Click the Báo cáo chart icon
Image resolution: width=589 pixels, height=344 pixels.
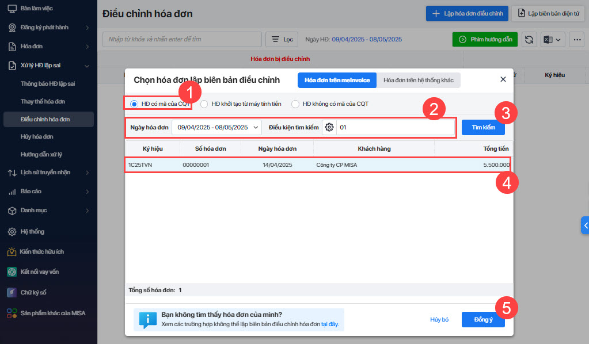pyautogui.click(x=12, y=192)
